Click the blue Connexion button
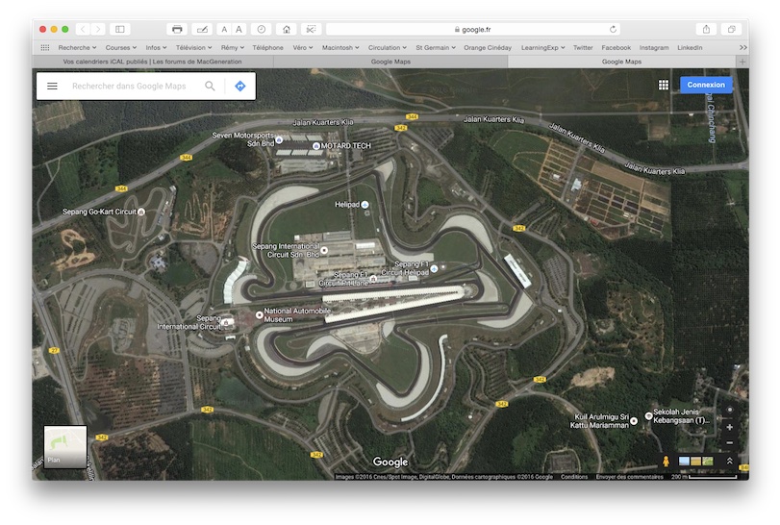 coord(706,85)
